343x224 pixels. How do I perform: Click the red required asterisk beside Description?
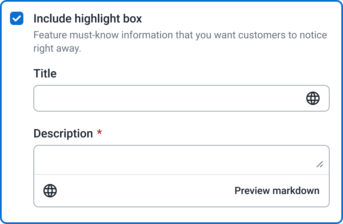point(99,133)
